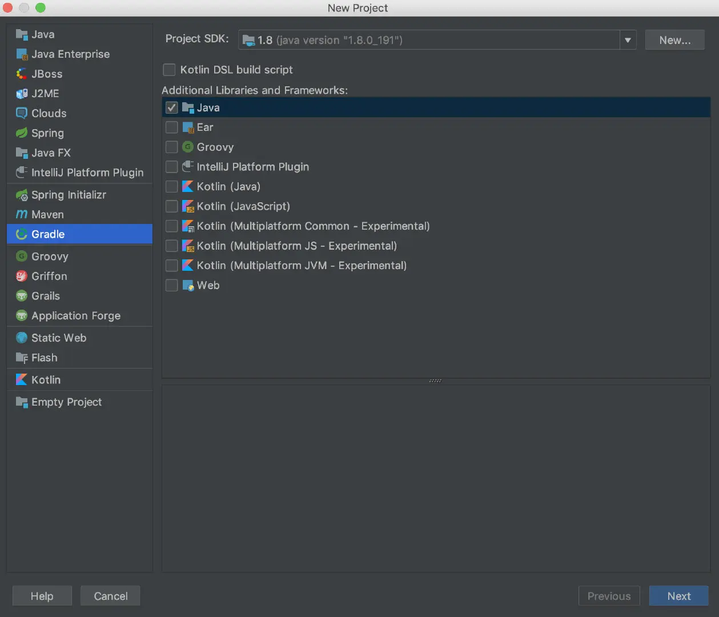Uncheck the Java framework checkbox
Image resolution: width=719 pixels, height=617 pixels.
(x=171, y=107)
